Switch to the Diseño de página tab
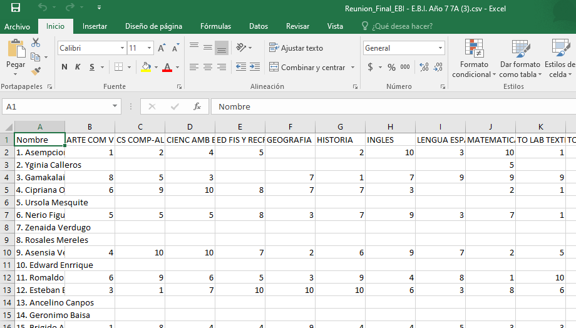This screenshot has height=328, width=576. pos(153,26)
